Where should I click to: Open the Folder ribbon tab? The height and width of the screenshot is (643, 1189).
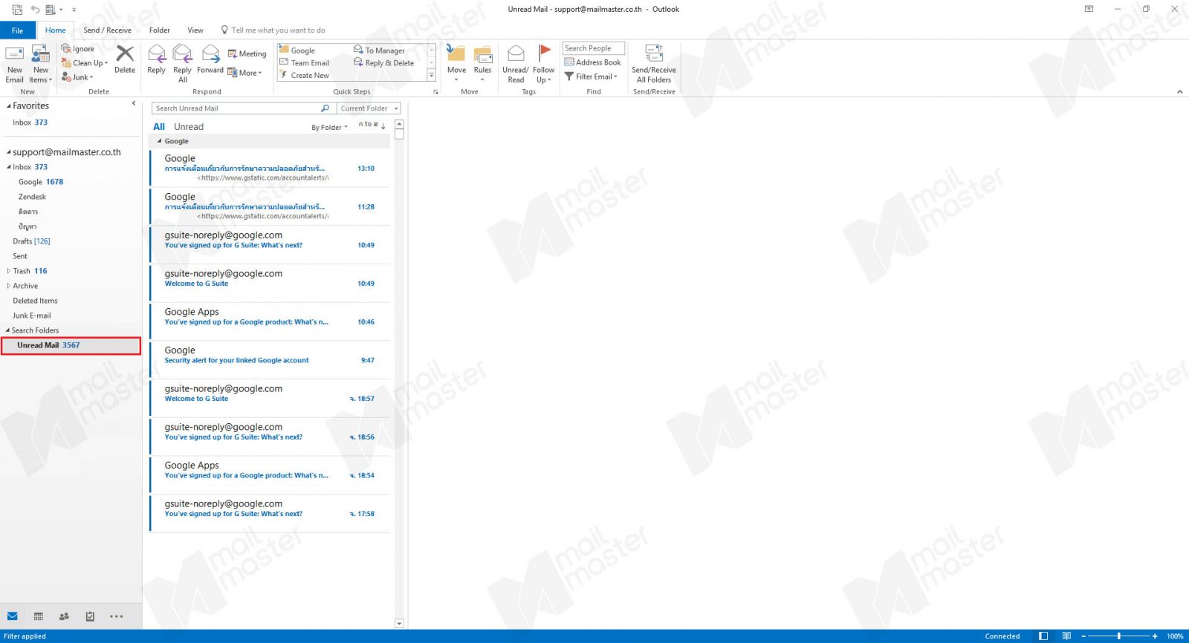click(x=159, y=30)
